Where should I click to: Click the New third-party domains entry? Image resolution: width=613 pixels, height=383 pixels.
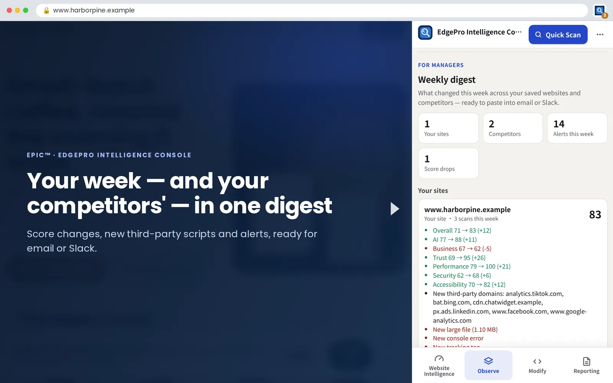click(510, 307)
